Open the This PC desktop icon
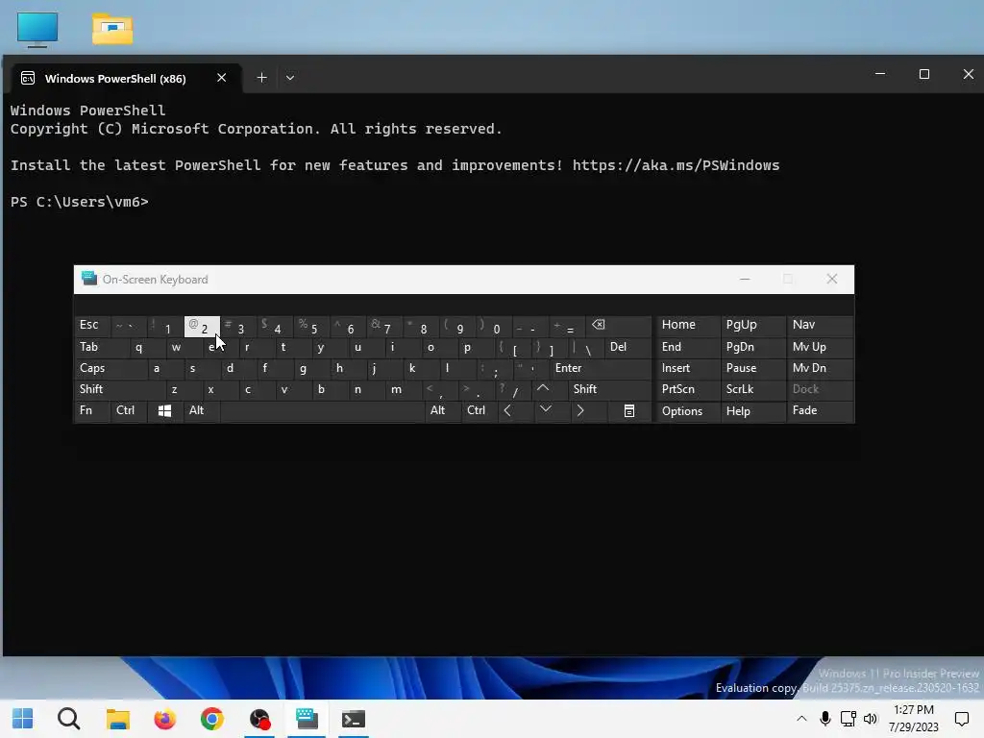The image size is (984, 738). pyautogui.click(x=37, y=29)
